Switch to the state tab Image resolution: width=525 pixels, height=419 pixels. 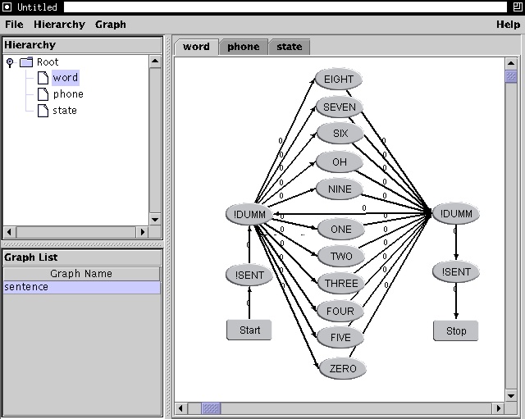290,47
